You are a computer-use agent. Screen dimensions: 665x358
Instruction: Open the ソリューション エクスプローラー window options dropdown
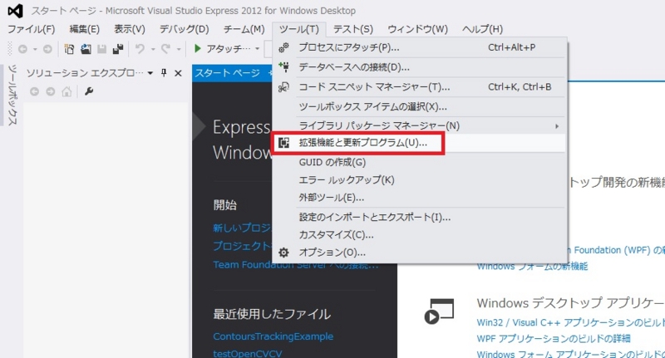click(x=150, y=73)
